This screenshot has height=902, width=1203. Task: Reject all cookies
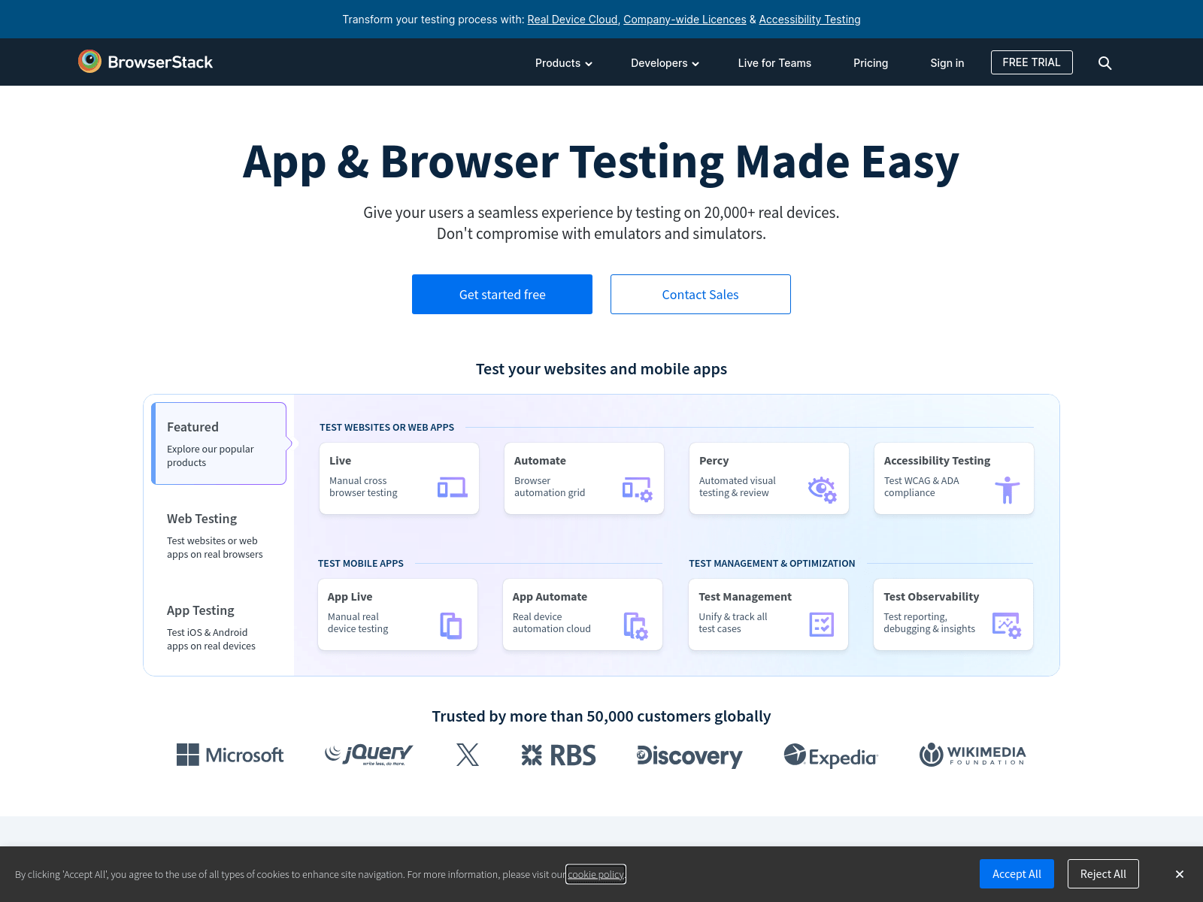coord(1103,873)
